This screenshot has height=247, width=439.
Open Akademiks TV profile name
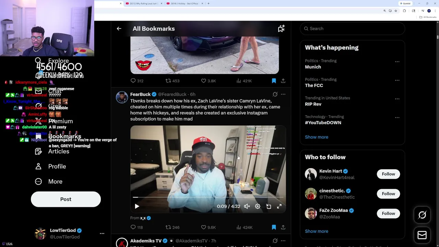tap(146, 241)
